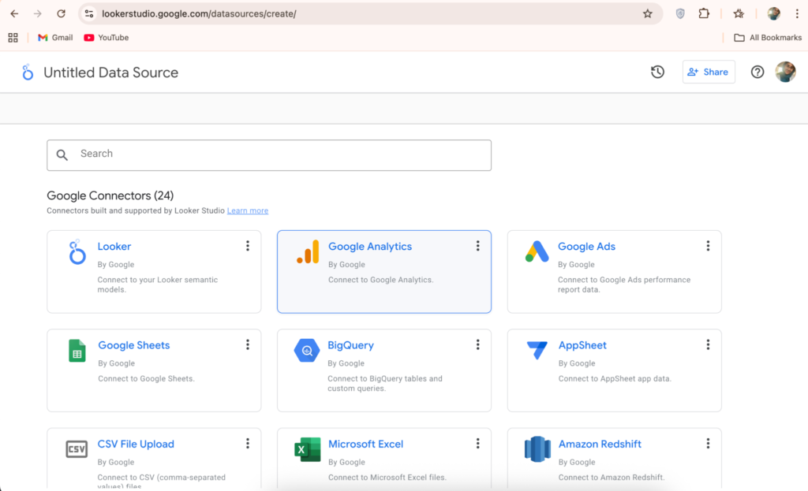
Task: Follow the Learn more link
Action: (248, 211)
